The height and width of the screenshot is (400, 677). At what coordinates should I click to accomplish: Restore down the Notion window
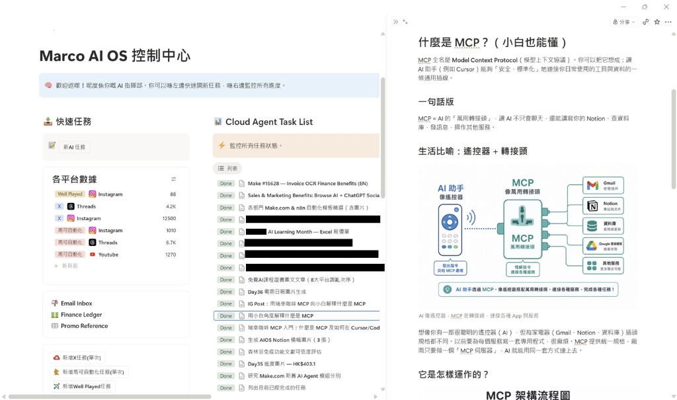645,7
